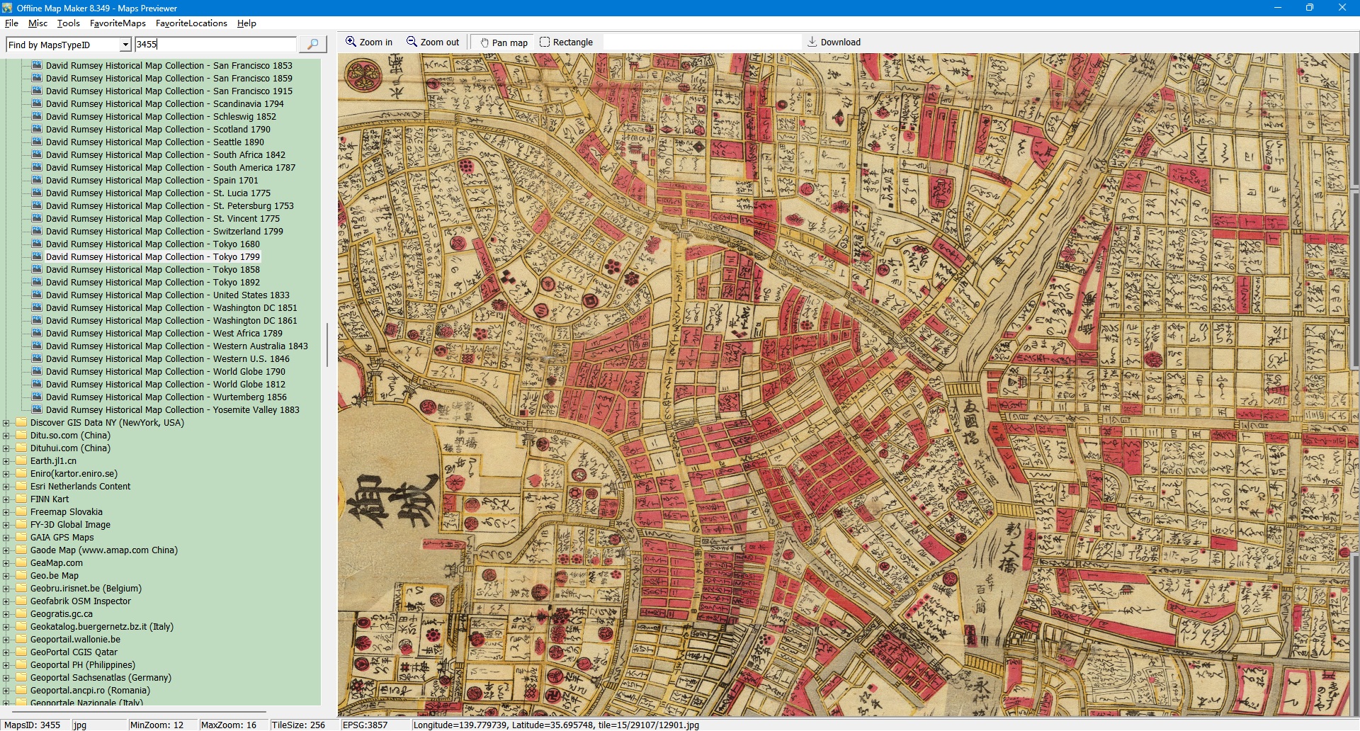Click the magnifier search button
This screenshot has width=1360, height=731.
[x=312, y=44]
